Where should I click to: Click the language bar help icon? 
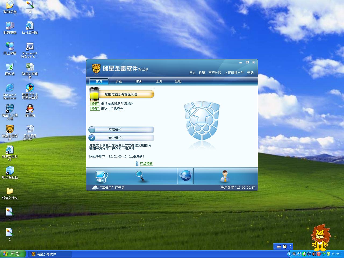(x=285, y=246)
